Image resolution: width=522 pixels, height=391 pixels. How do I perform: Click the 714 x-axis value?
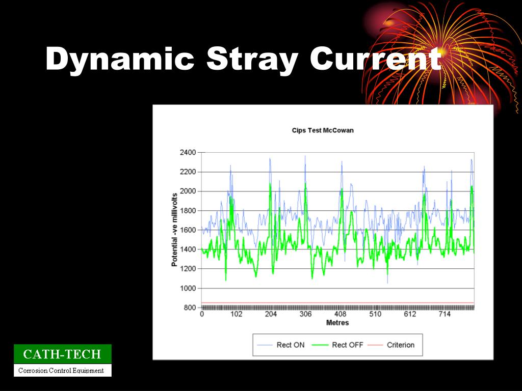pos(445,314)
